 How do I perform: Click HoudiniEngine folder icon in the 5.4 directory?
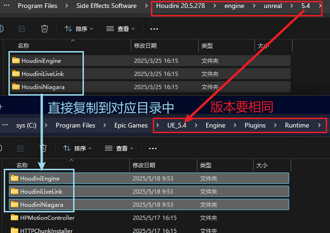tap(16, 60)
